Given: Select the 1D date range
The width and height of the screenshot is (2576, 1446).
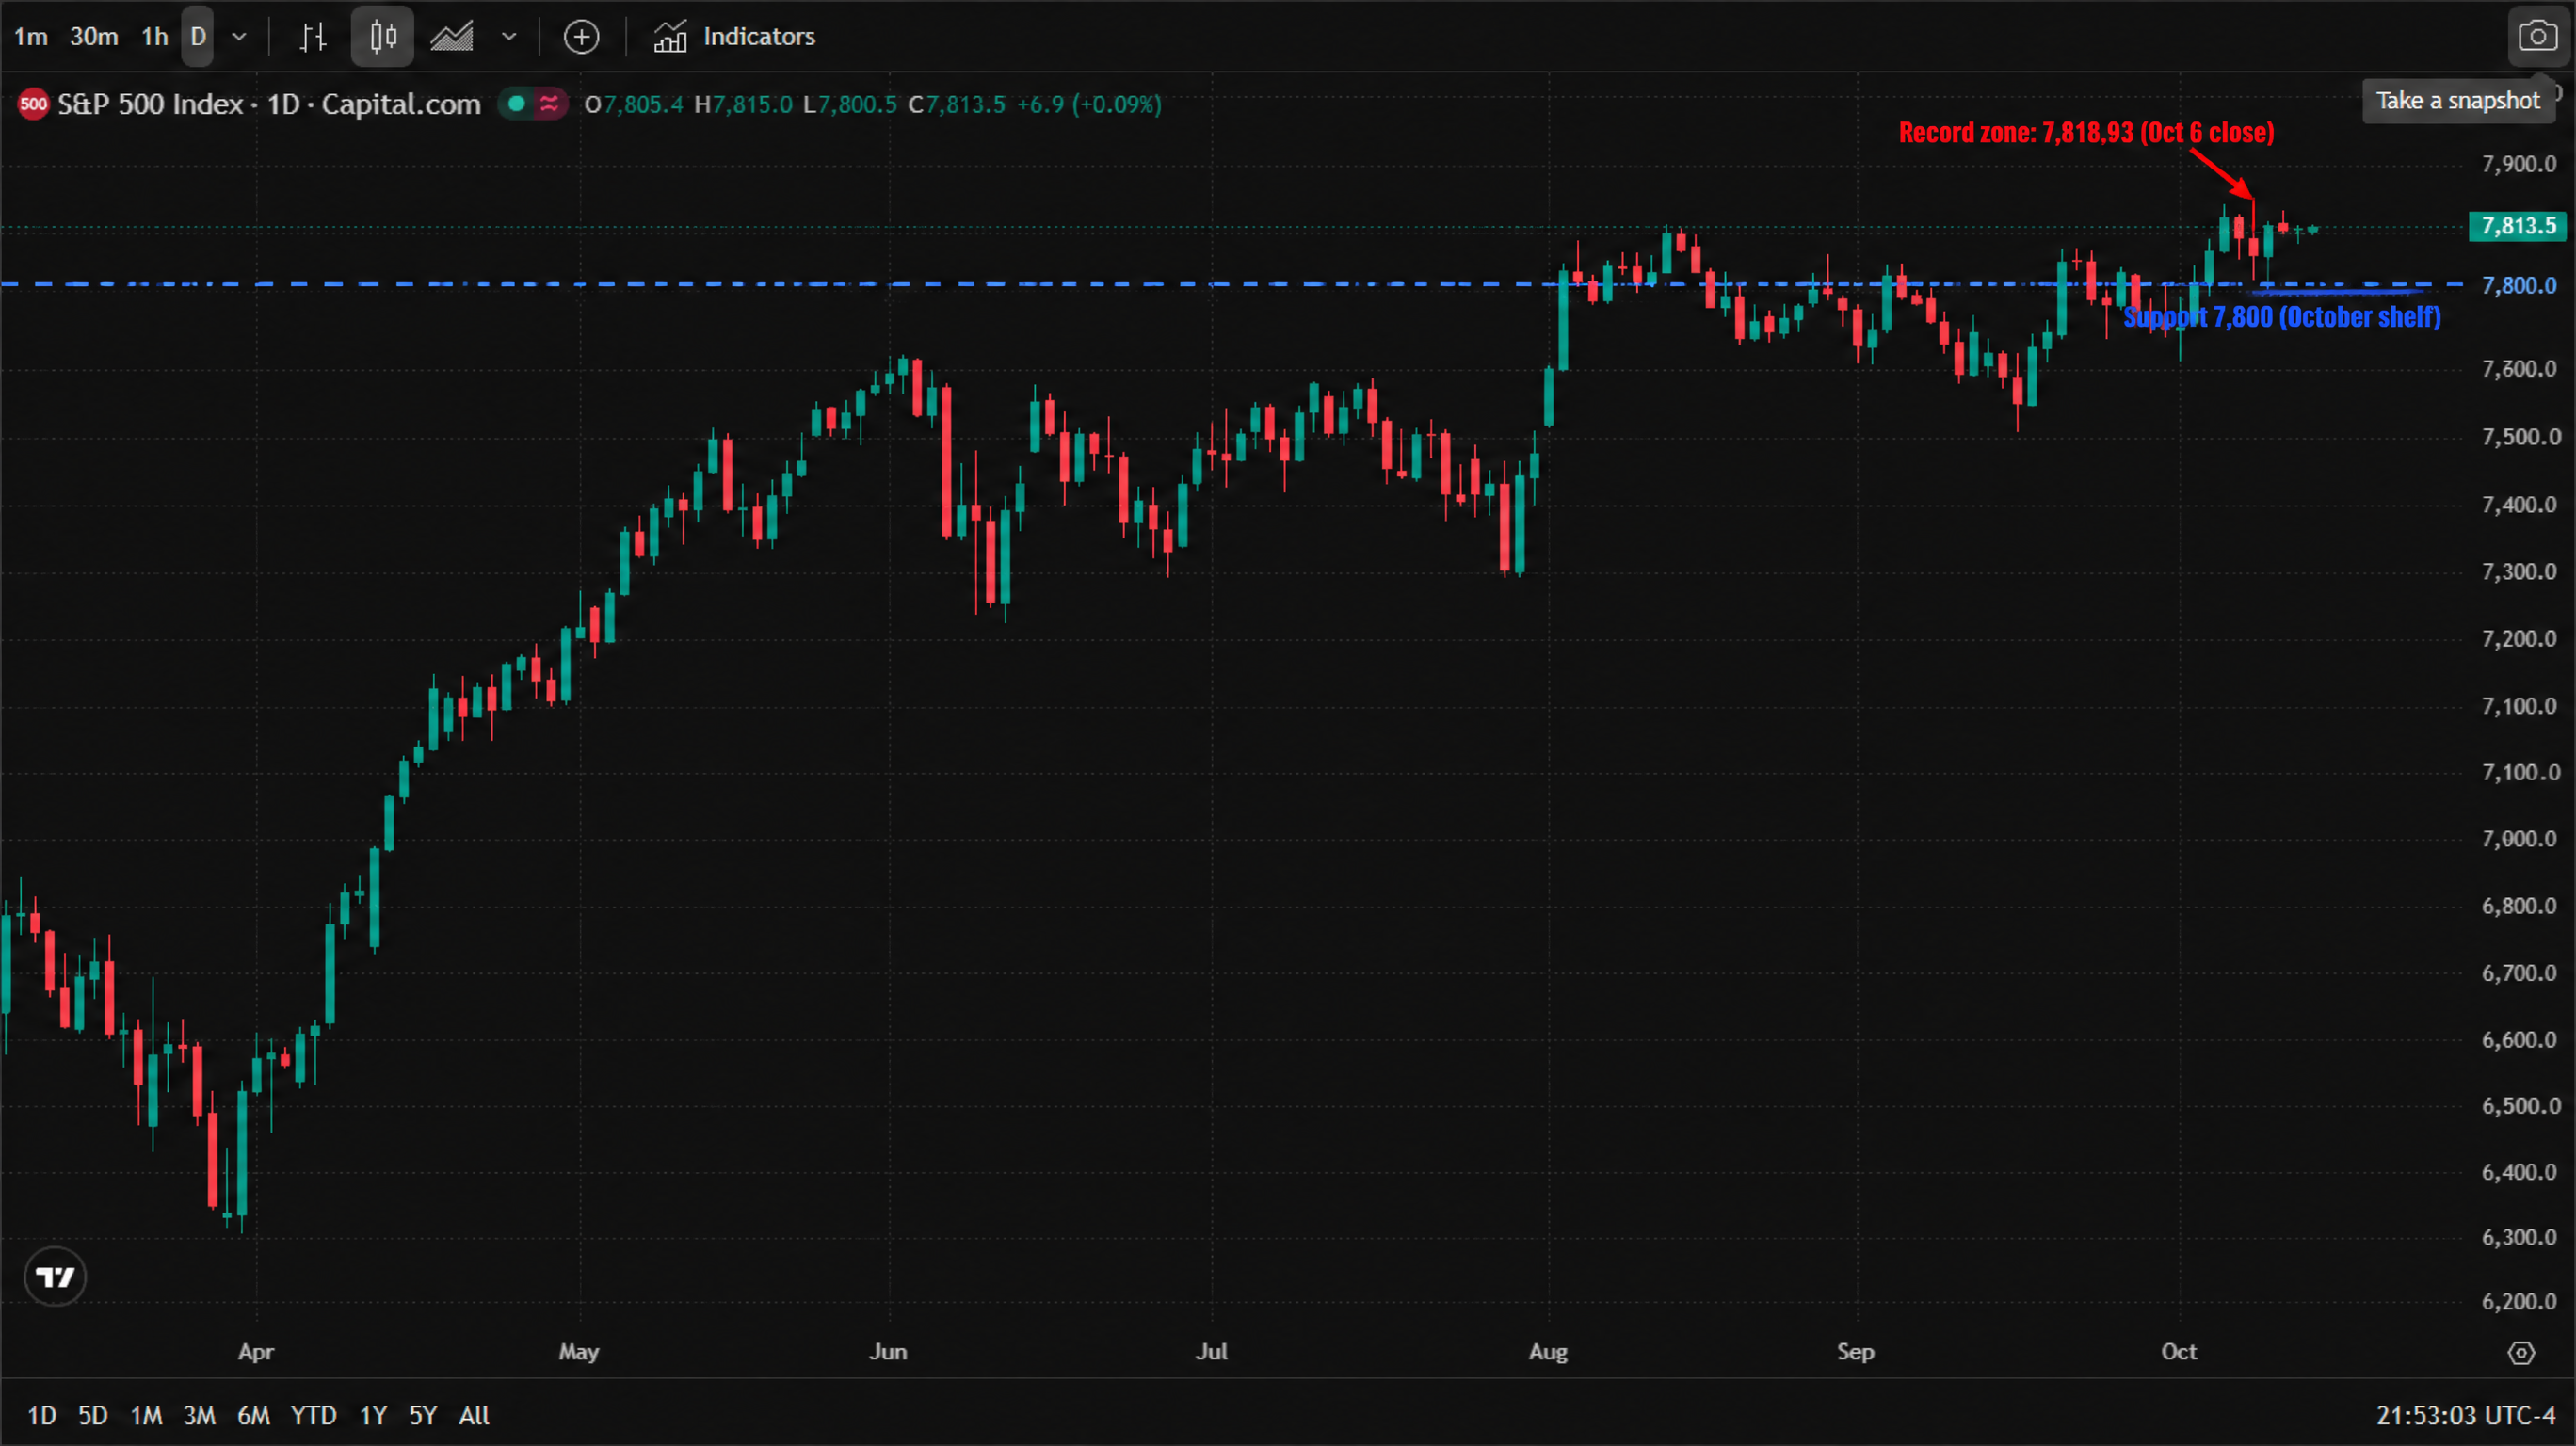Looking at the screenshot, I should click(x=42, y=1416).
